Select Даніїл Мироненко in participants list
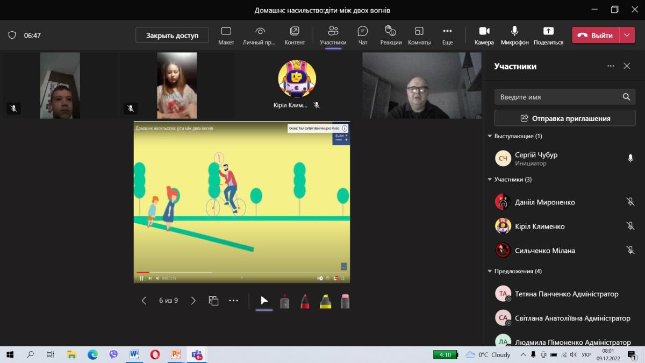The image size is (645, 363). 564,202
